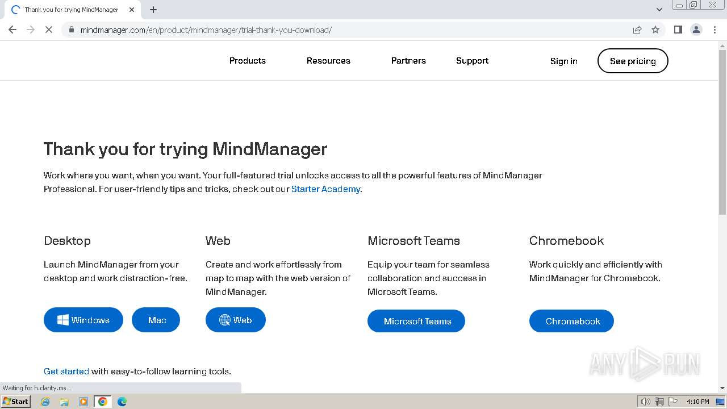
Task: Stop page loading with the X icon
Action: [49, 30]
